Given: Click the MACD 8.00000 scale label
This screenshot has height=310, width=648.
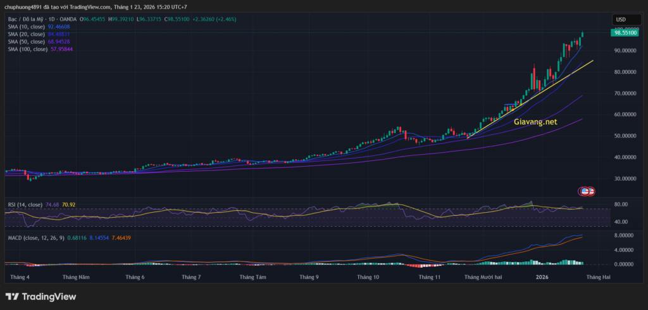Looking at the screenshot, I should 625,235.
